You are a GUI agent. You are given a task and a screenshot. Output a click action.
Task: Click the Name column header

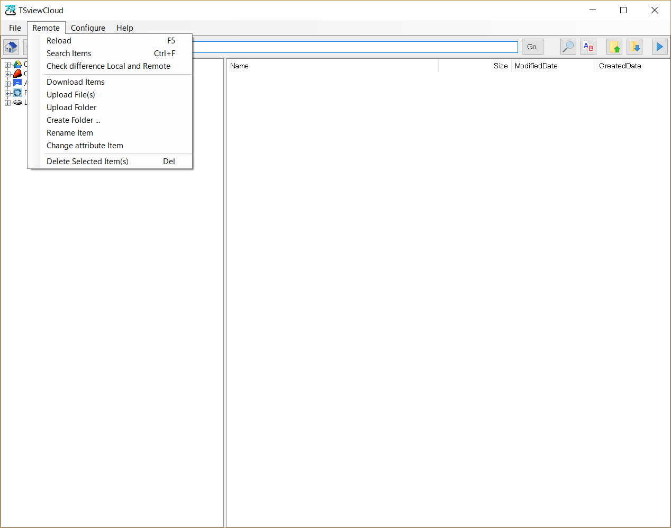pyautogui.click(x=239, y=66)
